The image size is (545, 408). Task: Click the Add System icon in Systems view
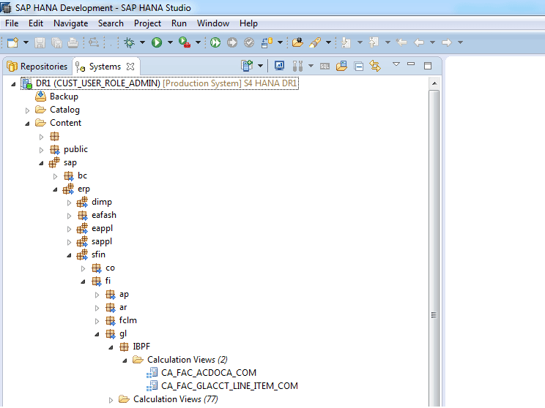point(247,66)
